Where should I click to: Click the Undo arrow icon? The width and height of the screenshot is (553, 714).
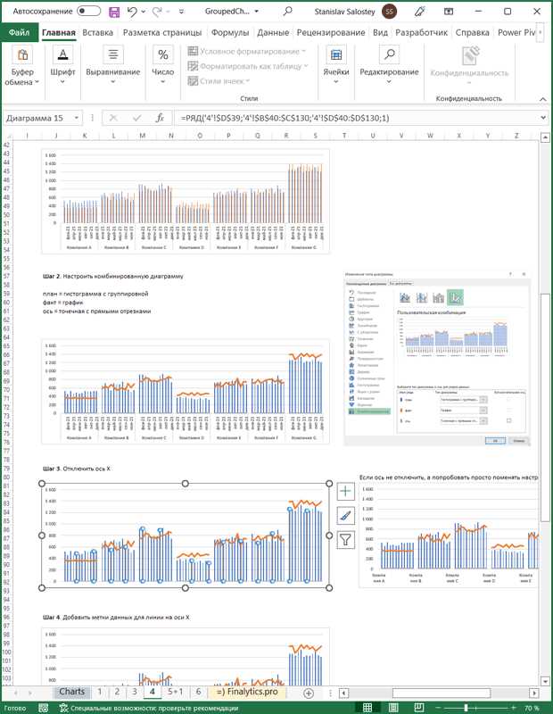point(132,12)
